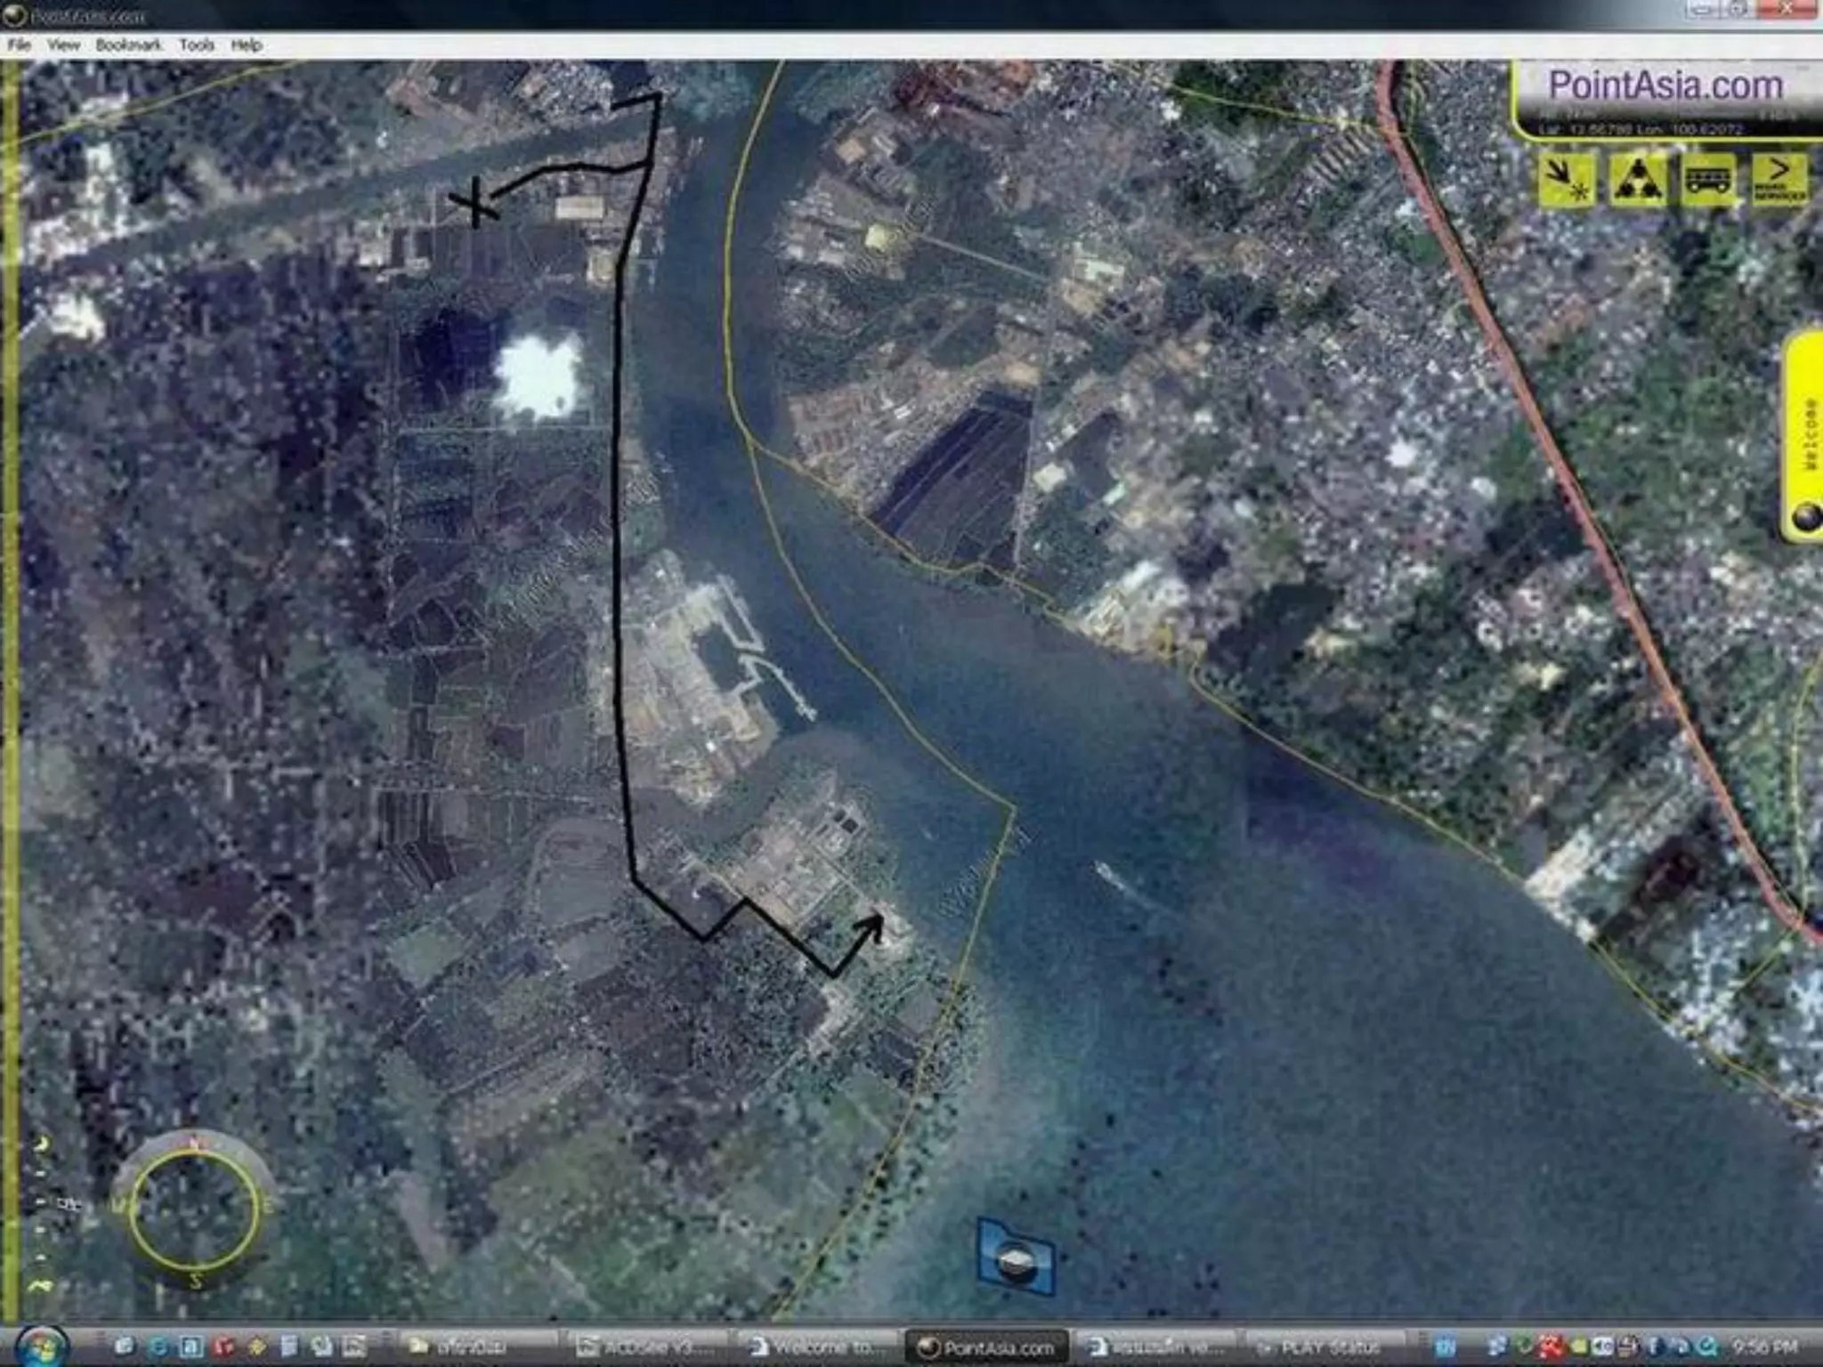Click the arrow-to-star locate icon
Screen dimensions: 1823x1367
pos(1568,180)
